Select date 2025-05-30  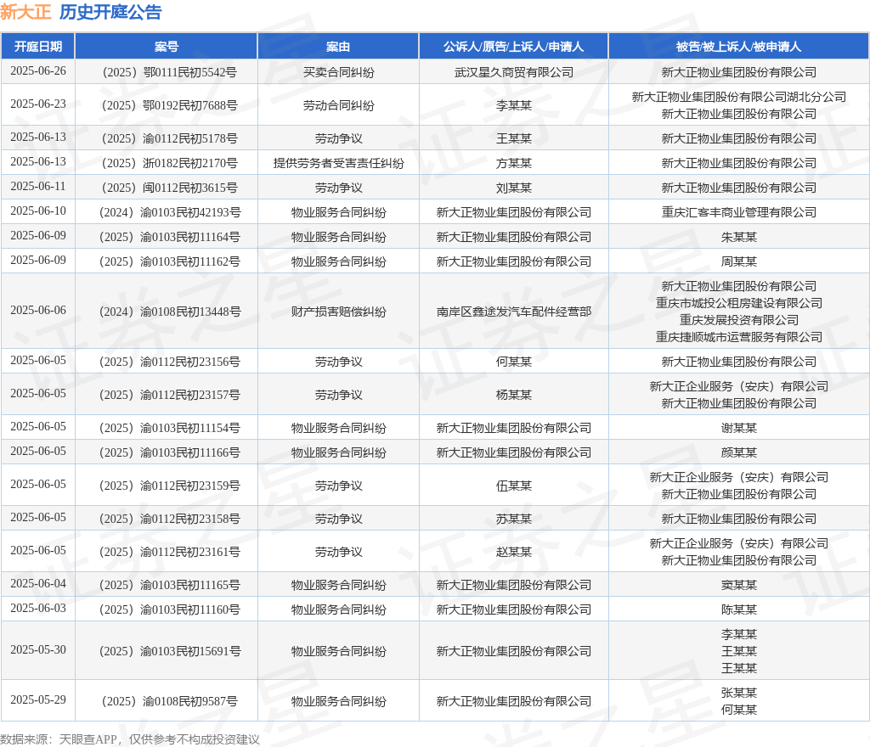coord(38,650)
